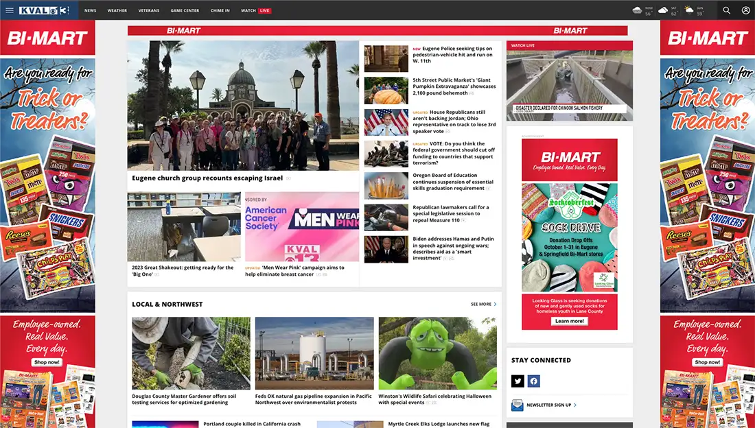Click Watch Live in the navigation bar
The width and height of the screenshot is (755, 428).
pos(256,10)
